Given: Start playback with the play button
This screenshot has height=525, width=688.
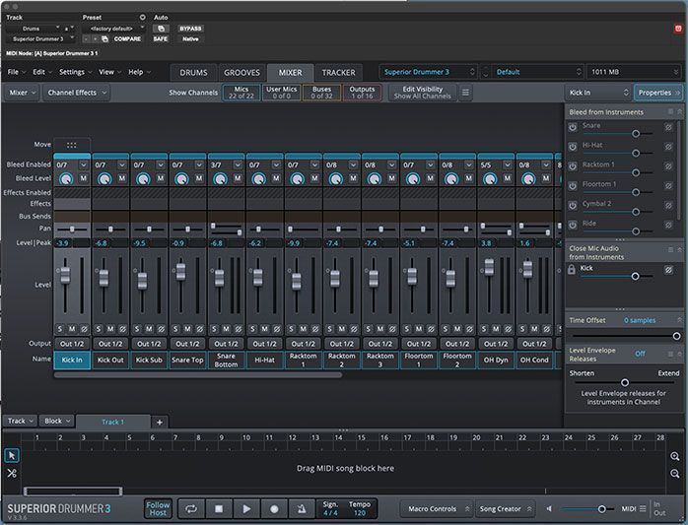Looking at the screenshot, I should (246, 509).
